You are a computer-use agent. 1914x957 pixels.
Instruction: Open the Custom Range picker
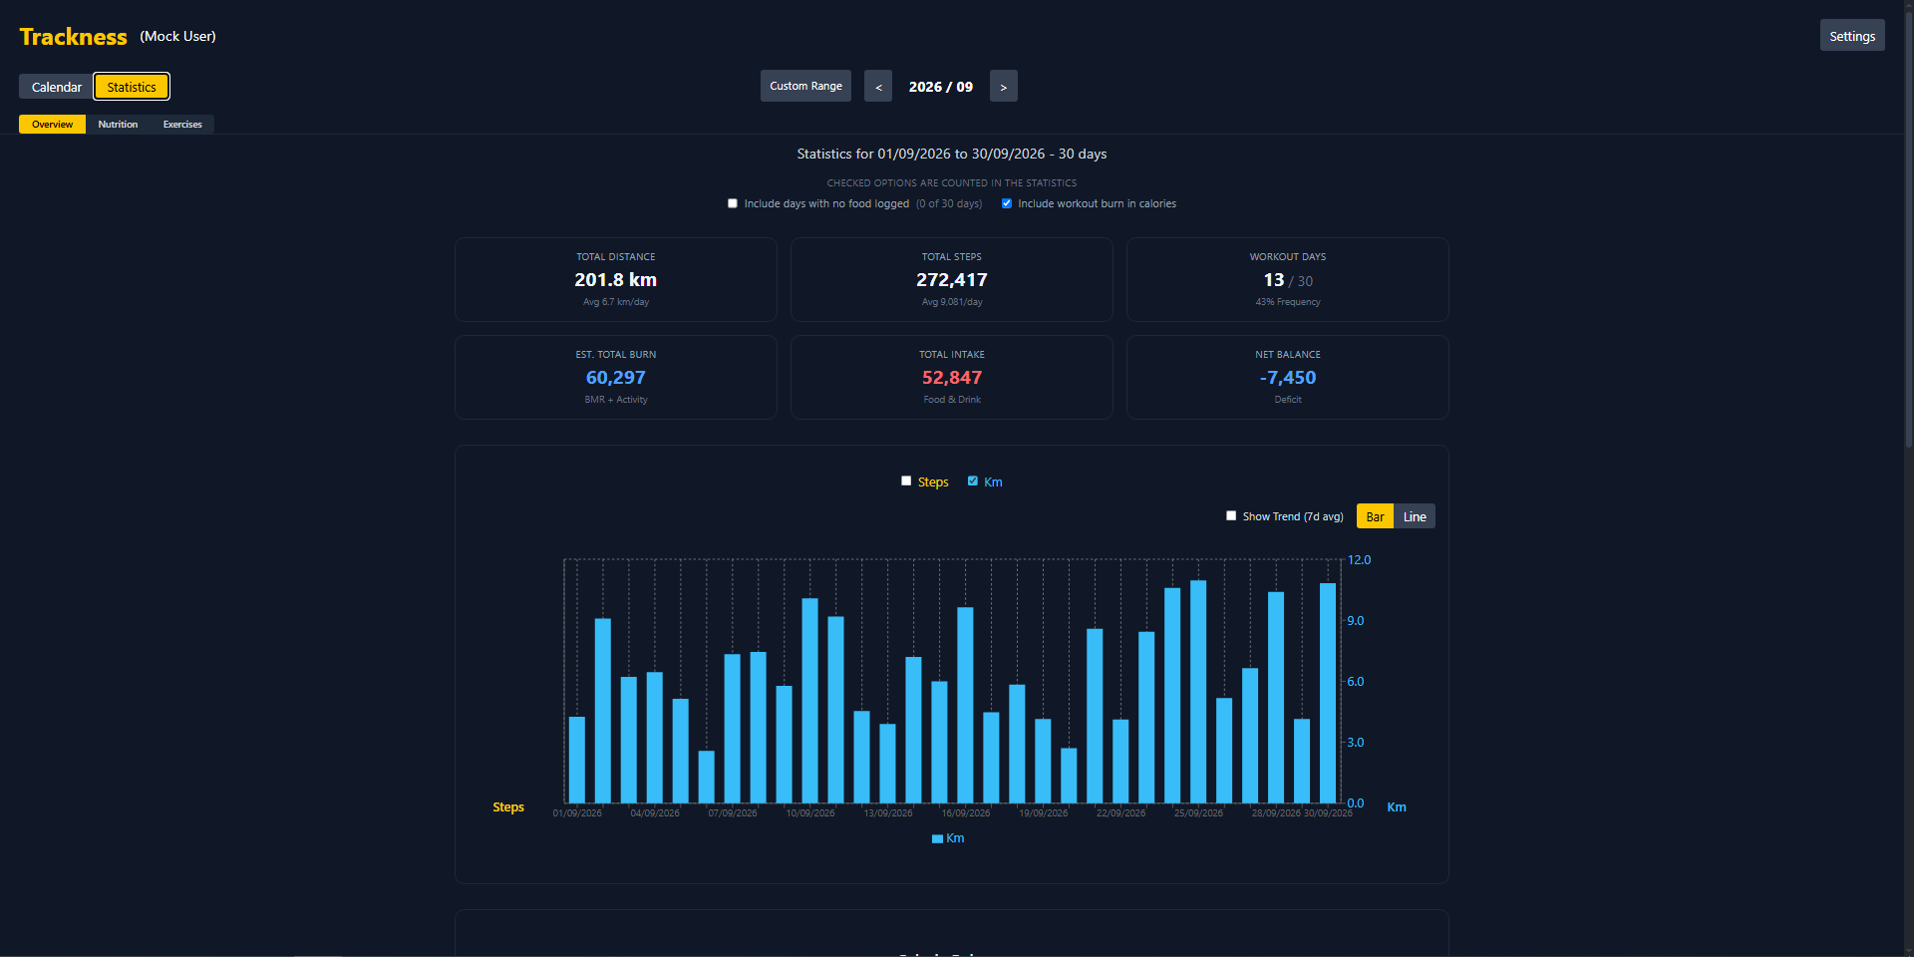pyautogui.click(x=805, y=86)
